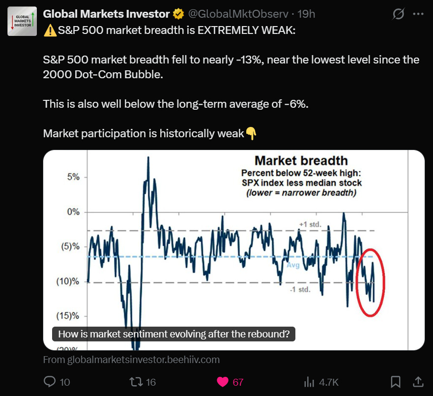Click the Grok explain icon at top right

(398, 14)
